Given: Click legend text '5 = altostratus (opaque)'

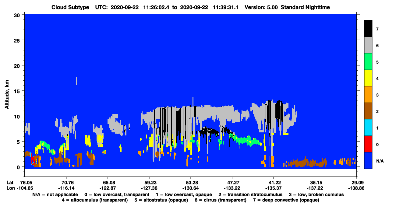Looking at the screenshot, I should tap(161, 200).
